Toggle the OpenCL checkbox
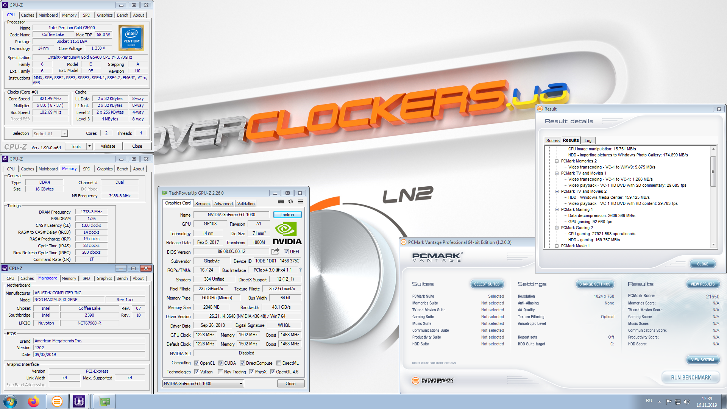 pyautogui.click(x=197, y=363)
